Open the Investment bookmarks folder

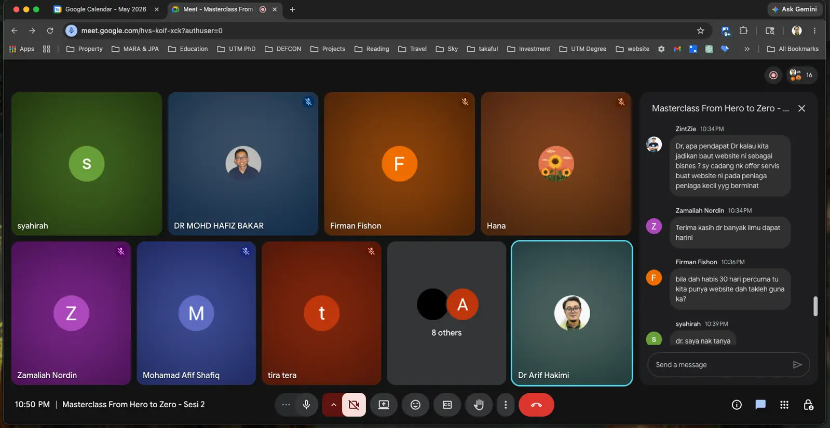tap(528, 49)
